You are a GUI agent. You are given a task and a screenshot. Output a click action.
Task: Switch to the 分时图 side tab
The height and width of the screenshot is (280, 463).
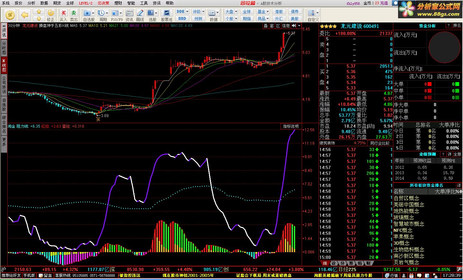coord(4,47)
